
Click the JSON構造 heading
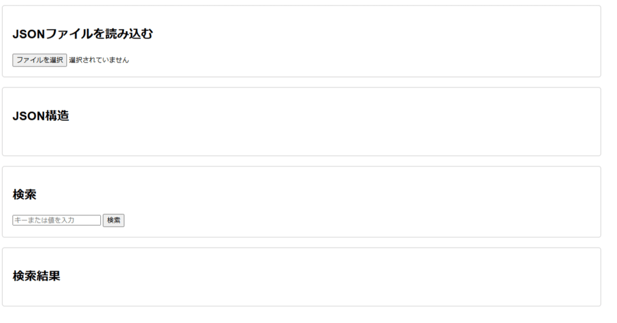[x=41, y=116]
